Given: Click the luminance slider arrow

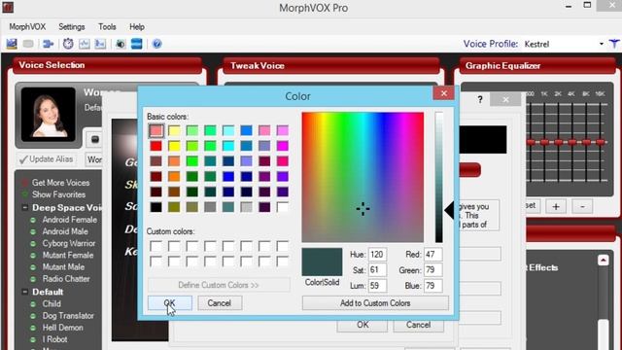Looking at the screenshot, I should (x=449, y=210).
